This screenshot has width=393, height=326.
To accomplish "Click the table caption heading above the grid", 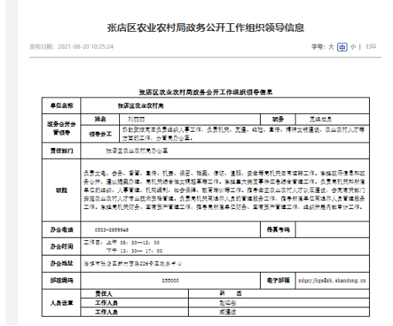I will [206, 92].
